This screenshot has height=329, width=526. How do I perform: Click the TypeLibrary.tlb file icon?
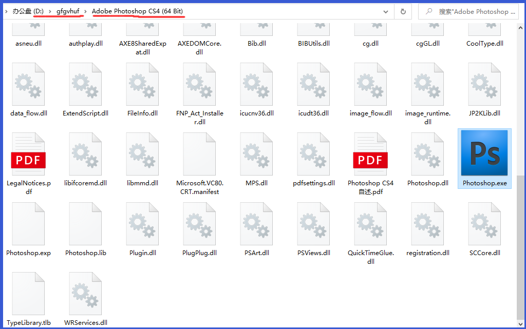click(28, 294)
